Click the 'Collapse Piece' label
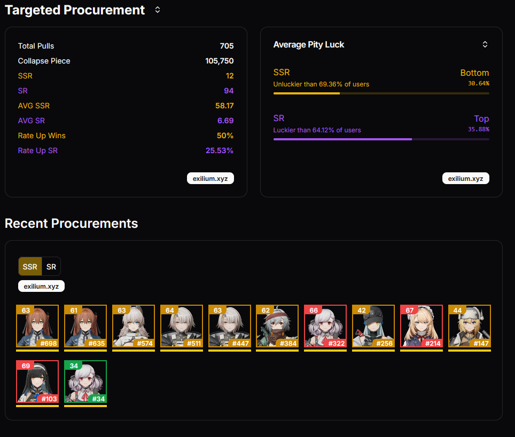 [x=44, y=61]
